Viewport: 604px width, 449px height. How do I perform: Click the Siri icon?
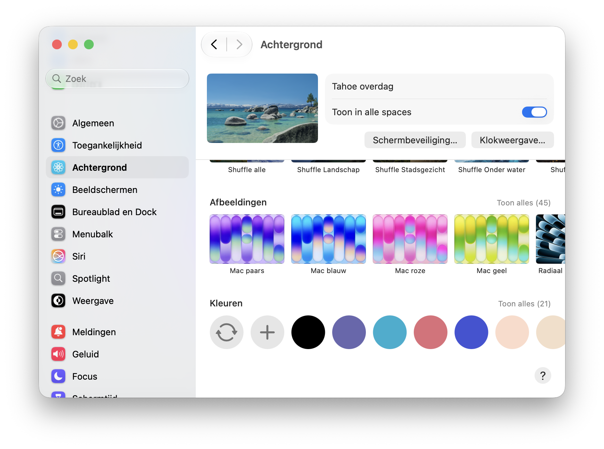pyautogui.click(x=58, y=256)
